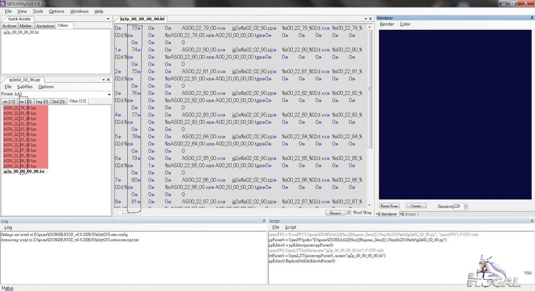535x291 pixels.
Task: Click the Center button in Renderer
Action: [416, 206]
